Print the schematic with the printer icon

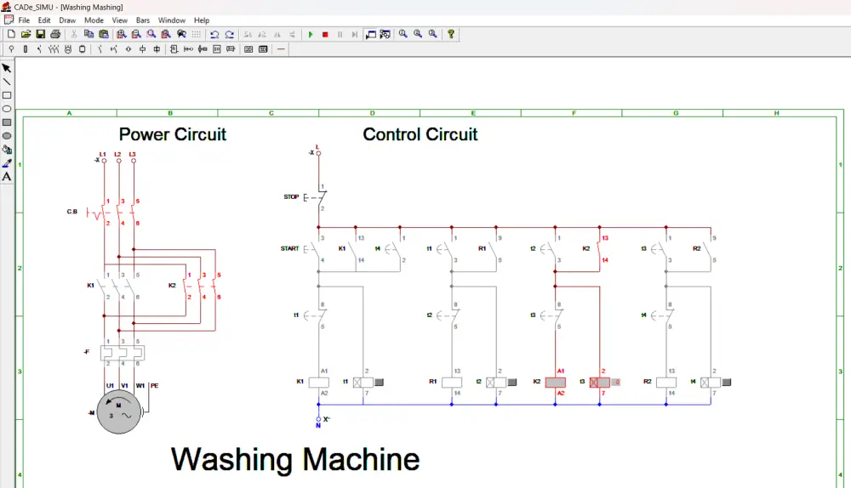54,34
